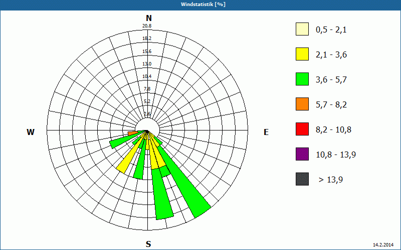Click the 7,8 radial axis value
401x250 pixels.
click(x=147, y=89)
